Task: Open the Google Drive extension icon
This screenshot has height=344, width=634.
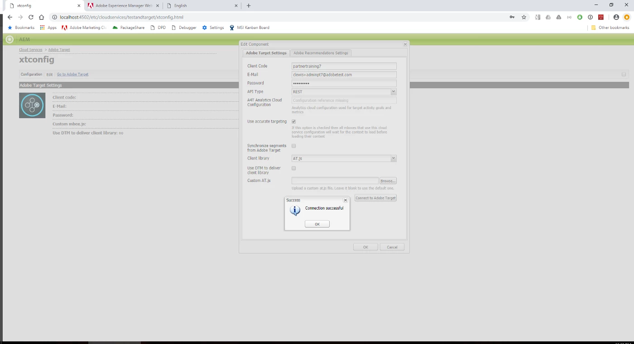Action: click(548, 17)
